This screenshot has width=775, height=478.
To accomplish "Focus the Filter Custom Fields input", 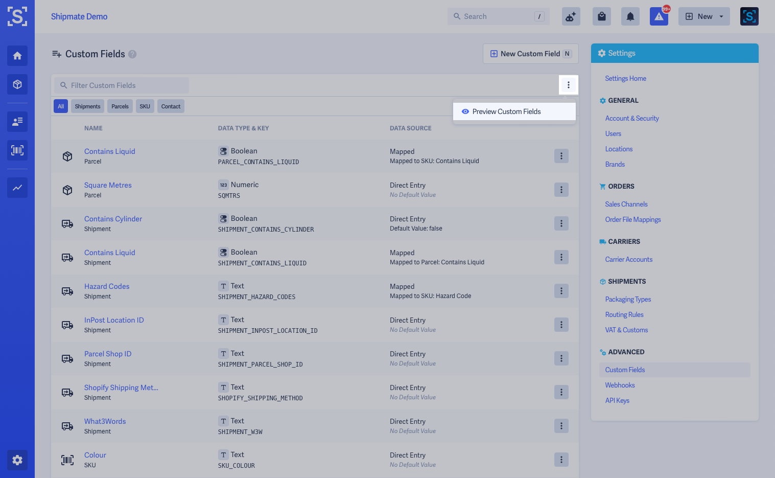I will (122, 85).
